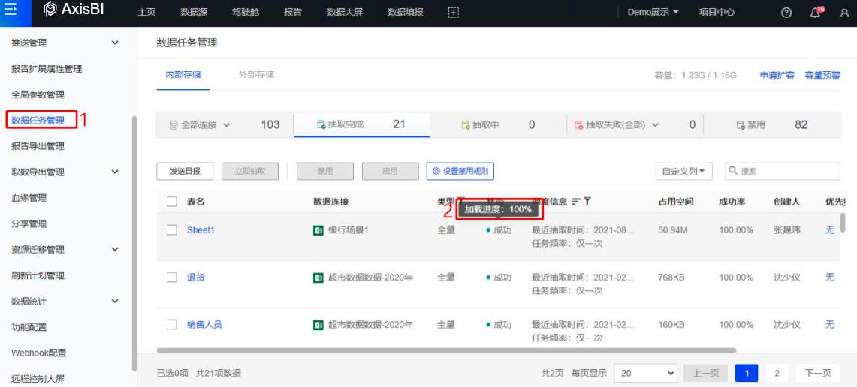This screenshot has height=387, width=857.
Task: Open the help question mark icon
Action: (x=786, y=13)
